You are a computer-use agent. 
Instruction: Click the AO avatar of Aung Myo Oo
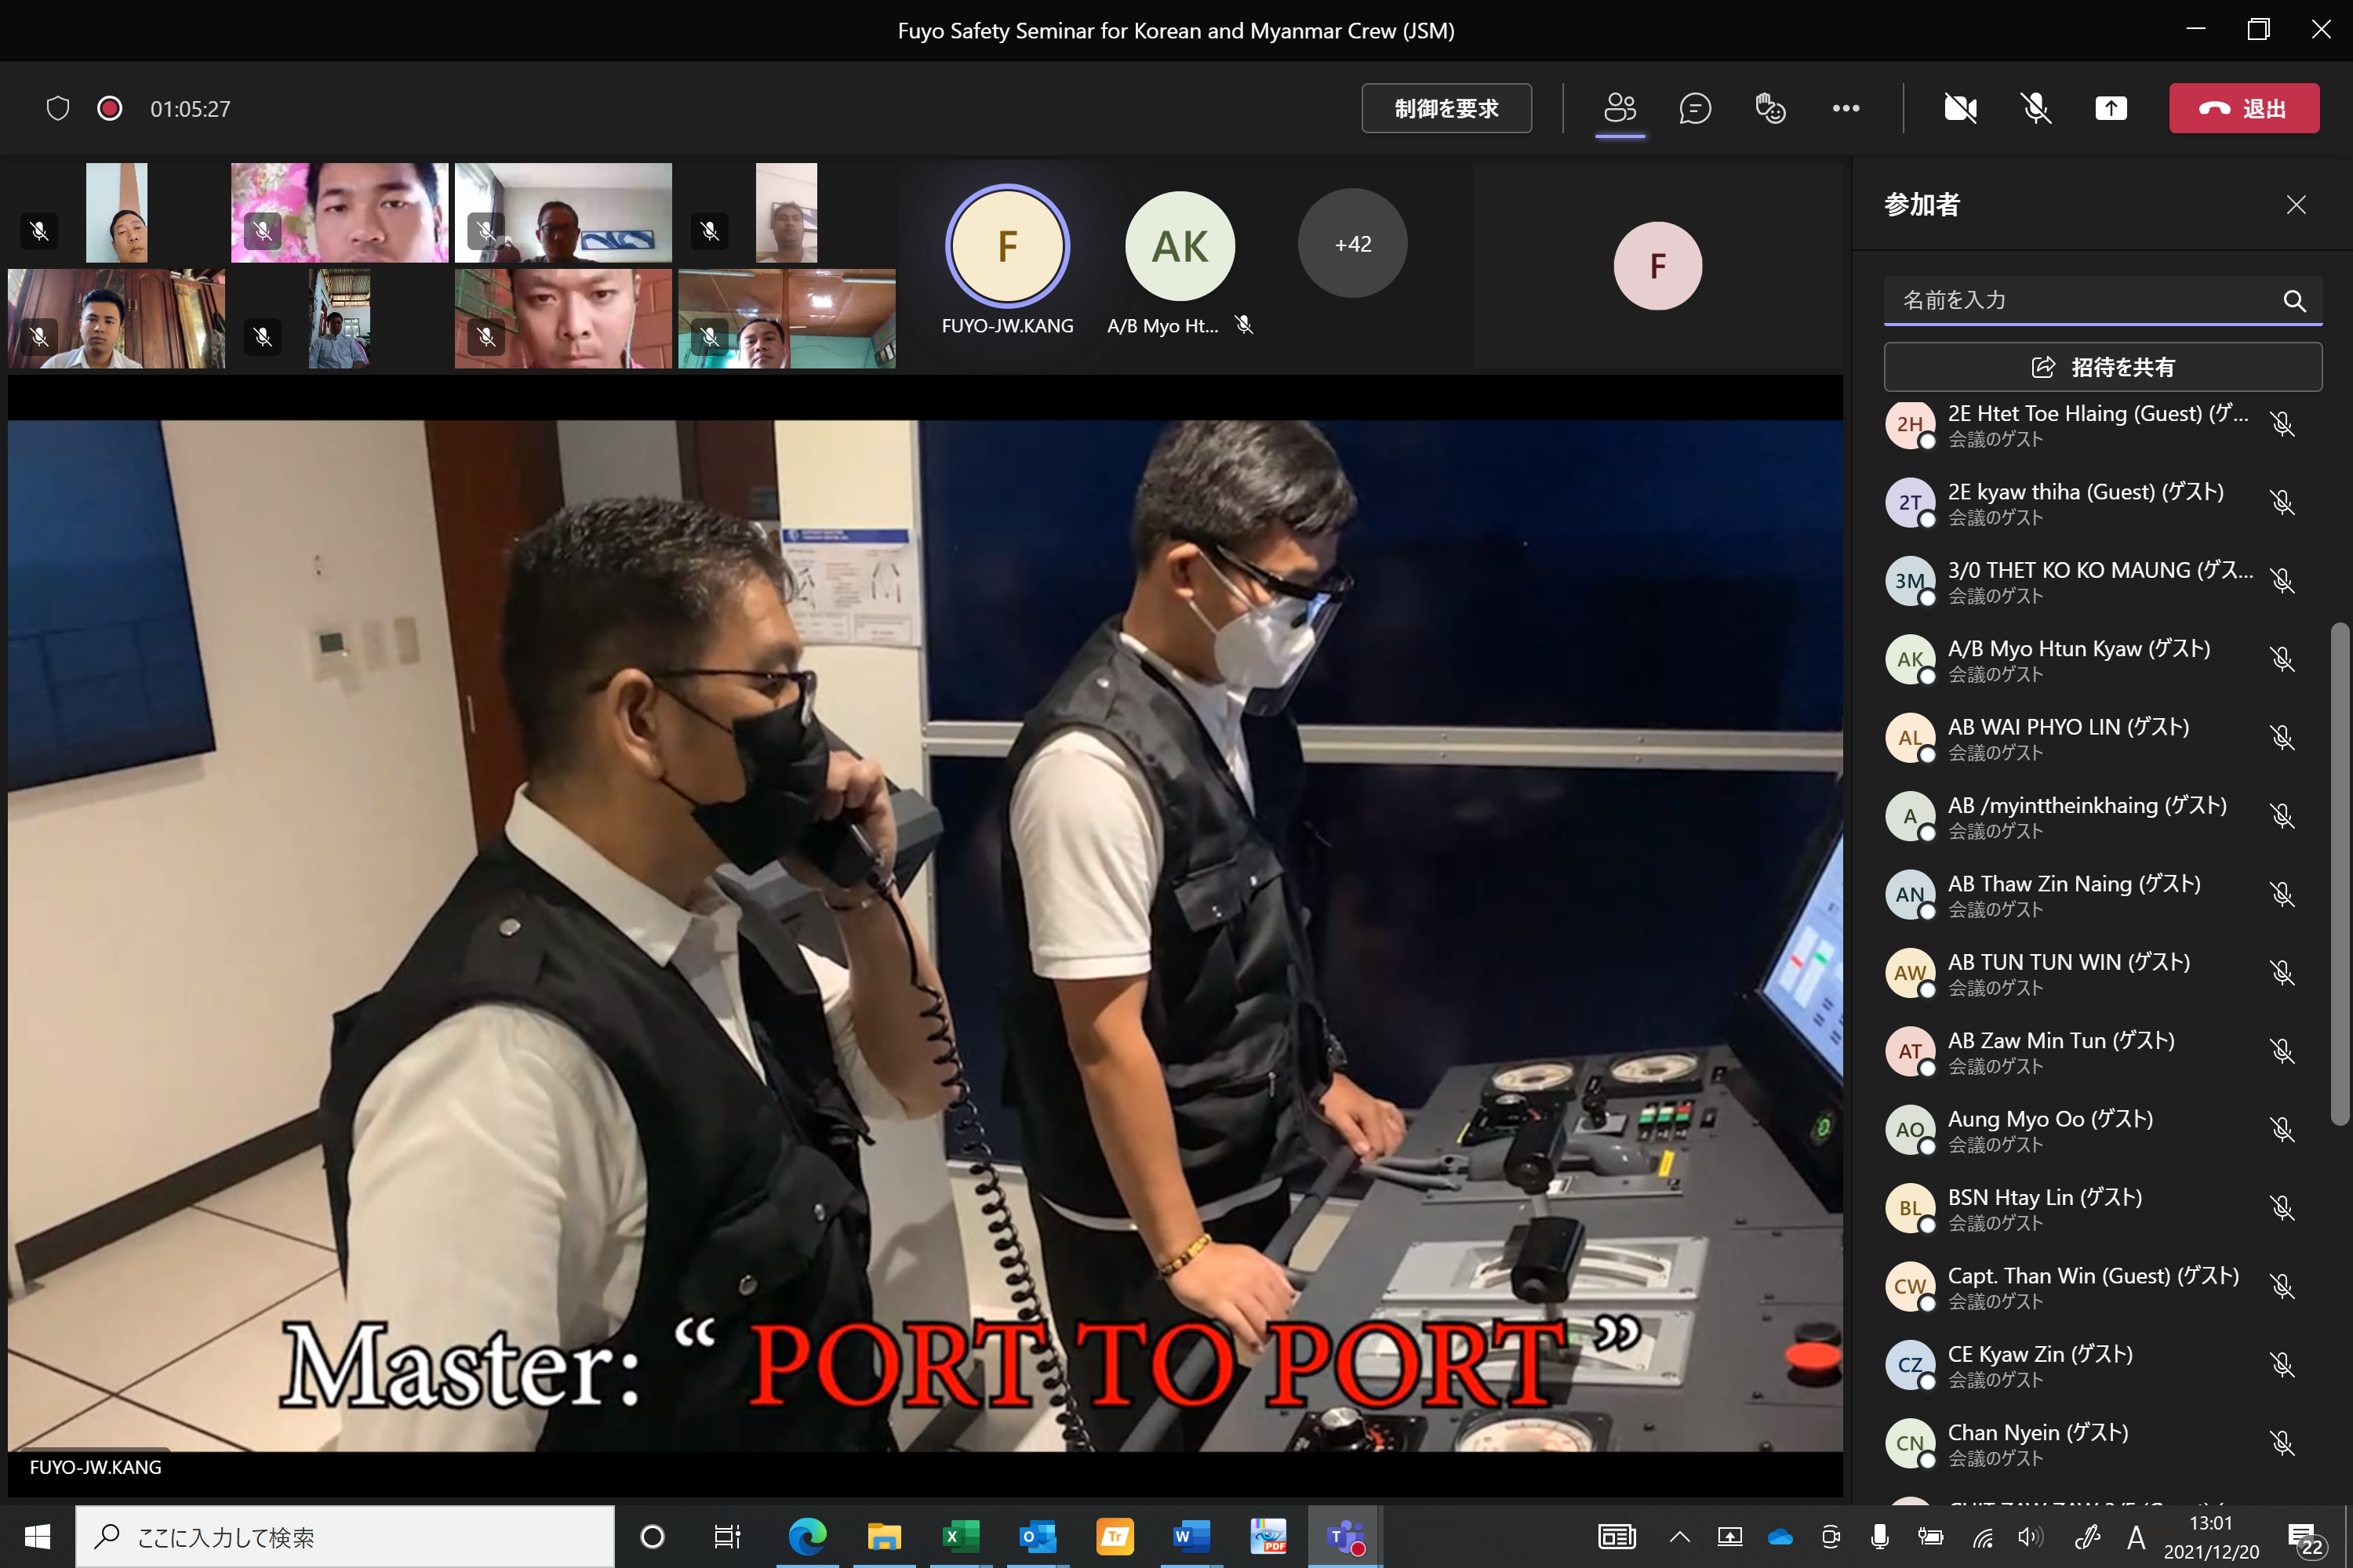1911,1130
